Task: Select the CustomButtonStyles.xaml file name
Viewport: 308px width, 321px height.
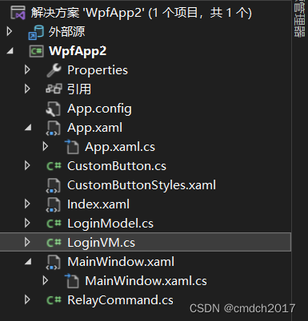Action: point(142,185)
